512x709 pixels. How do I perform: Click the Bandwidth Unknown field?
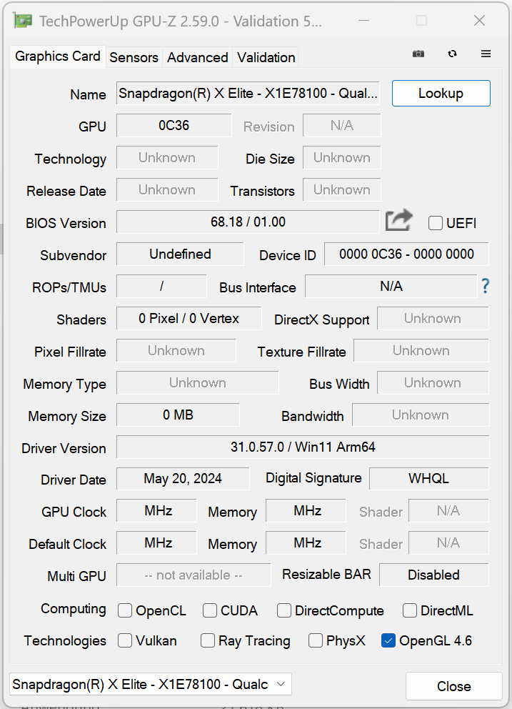pyautogui.click(x=421, y=415)
